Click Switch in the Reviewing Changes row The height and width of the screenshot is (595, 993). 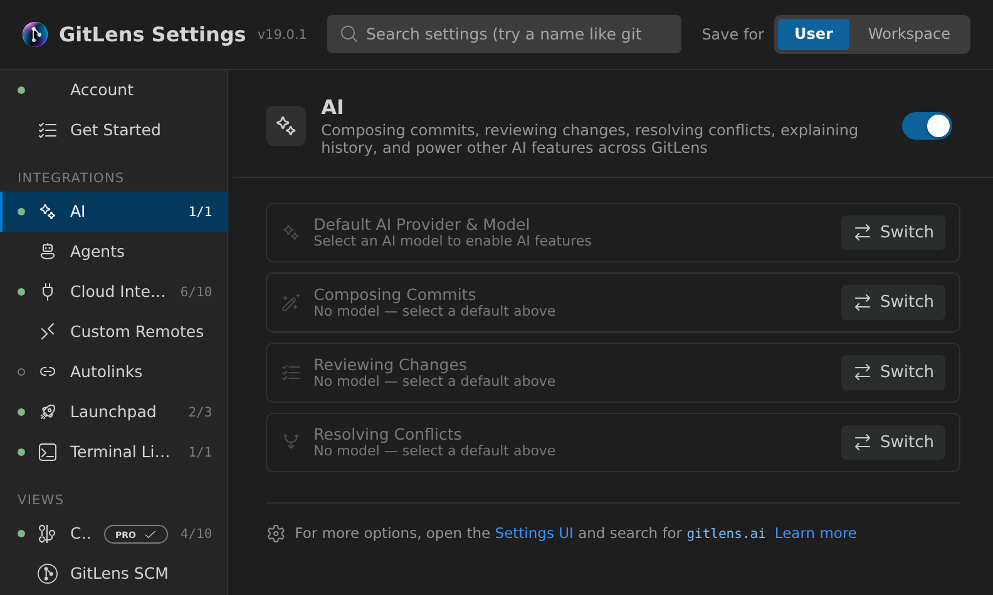(x=893, y=372)
